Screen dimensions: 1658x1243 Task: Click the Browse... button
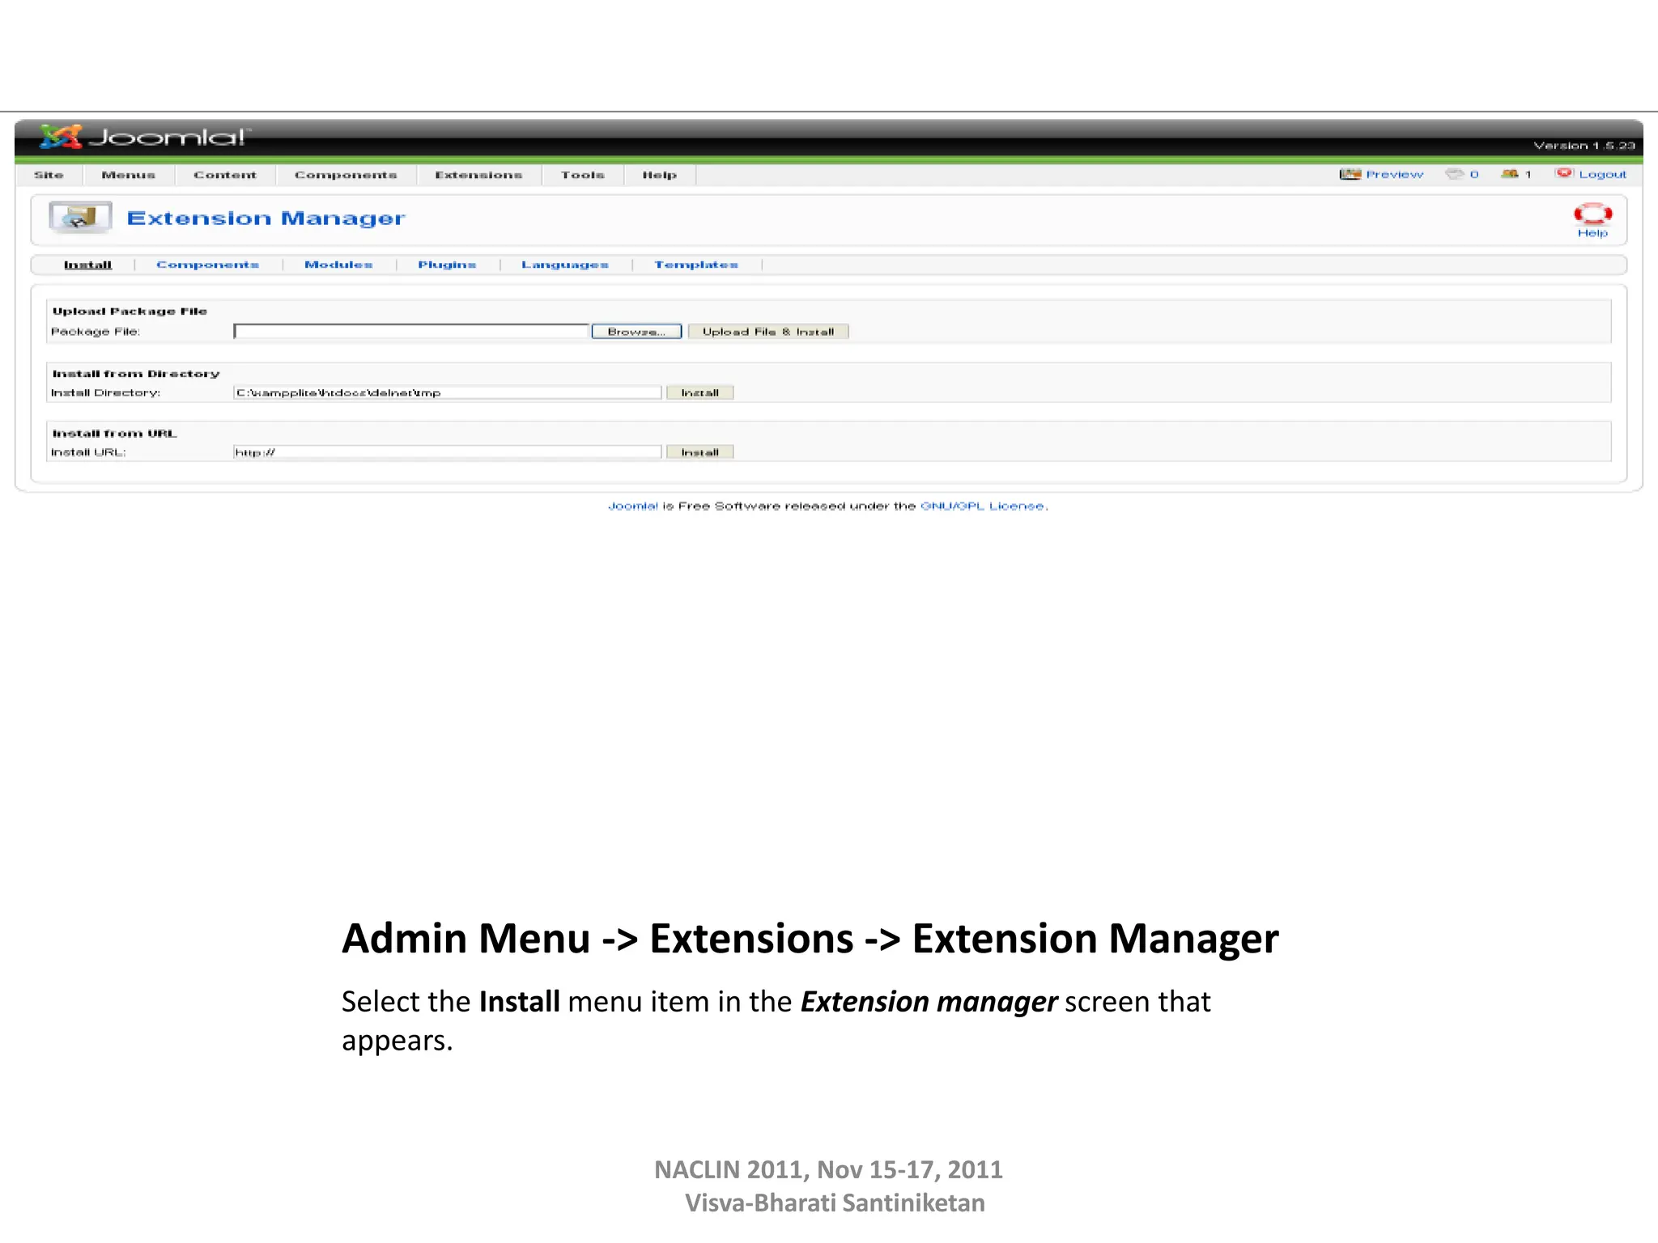point(636,332)
